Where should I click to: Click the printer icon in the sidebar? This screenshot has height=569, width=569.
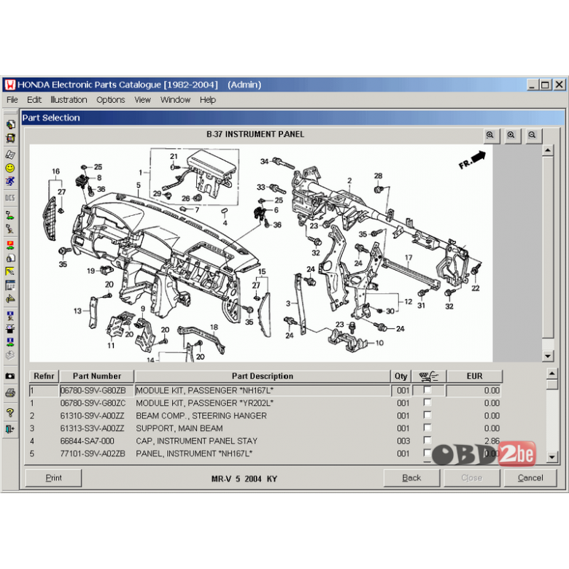pyautogui.click(x=10, y=392)
